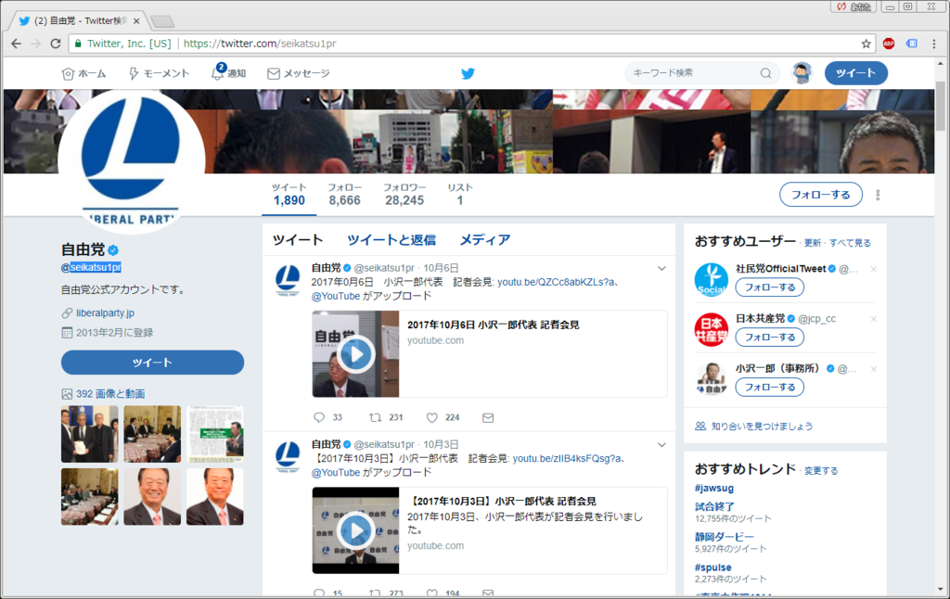Bookmark this page with the star icon
The image size is (950, 599).
click(x=866, y=44)
